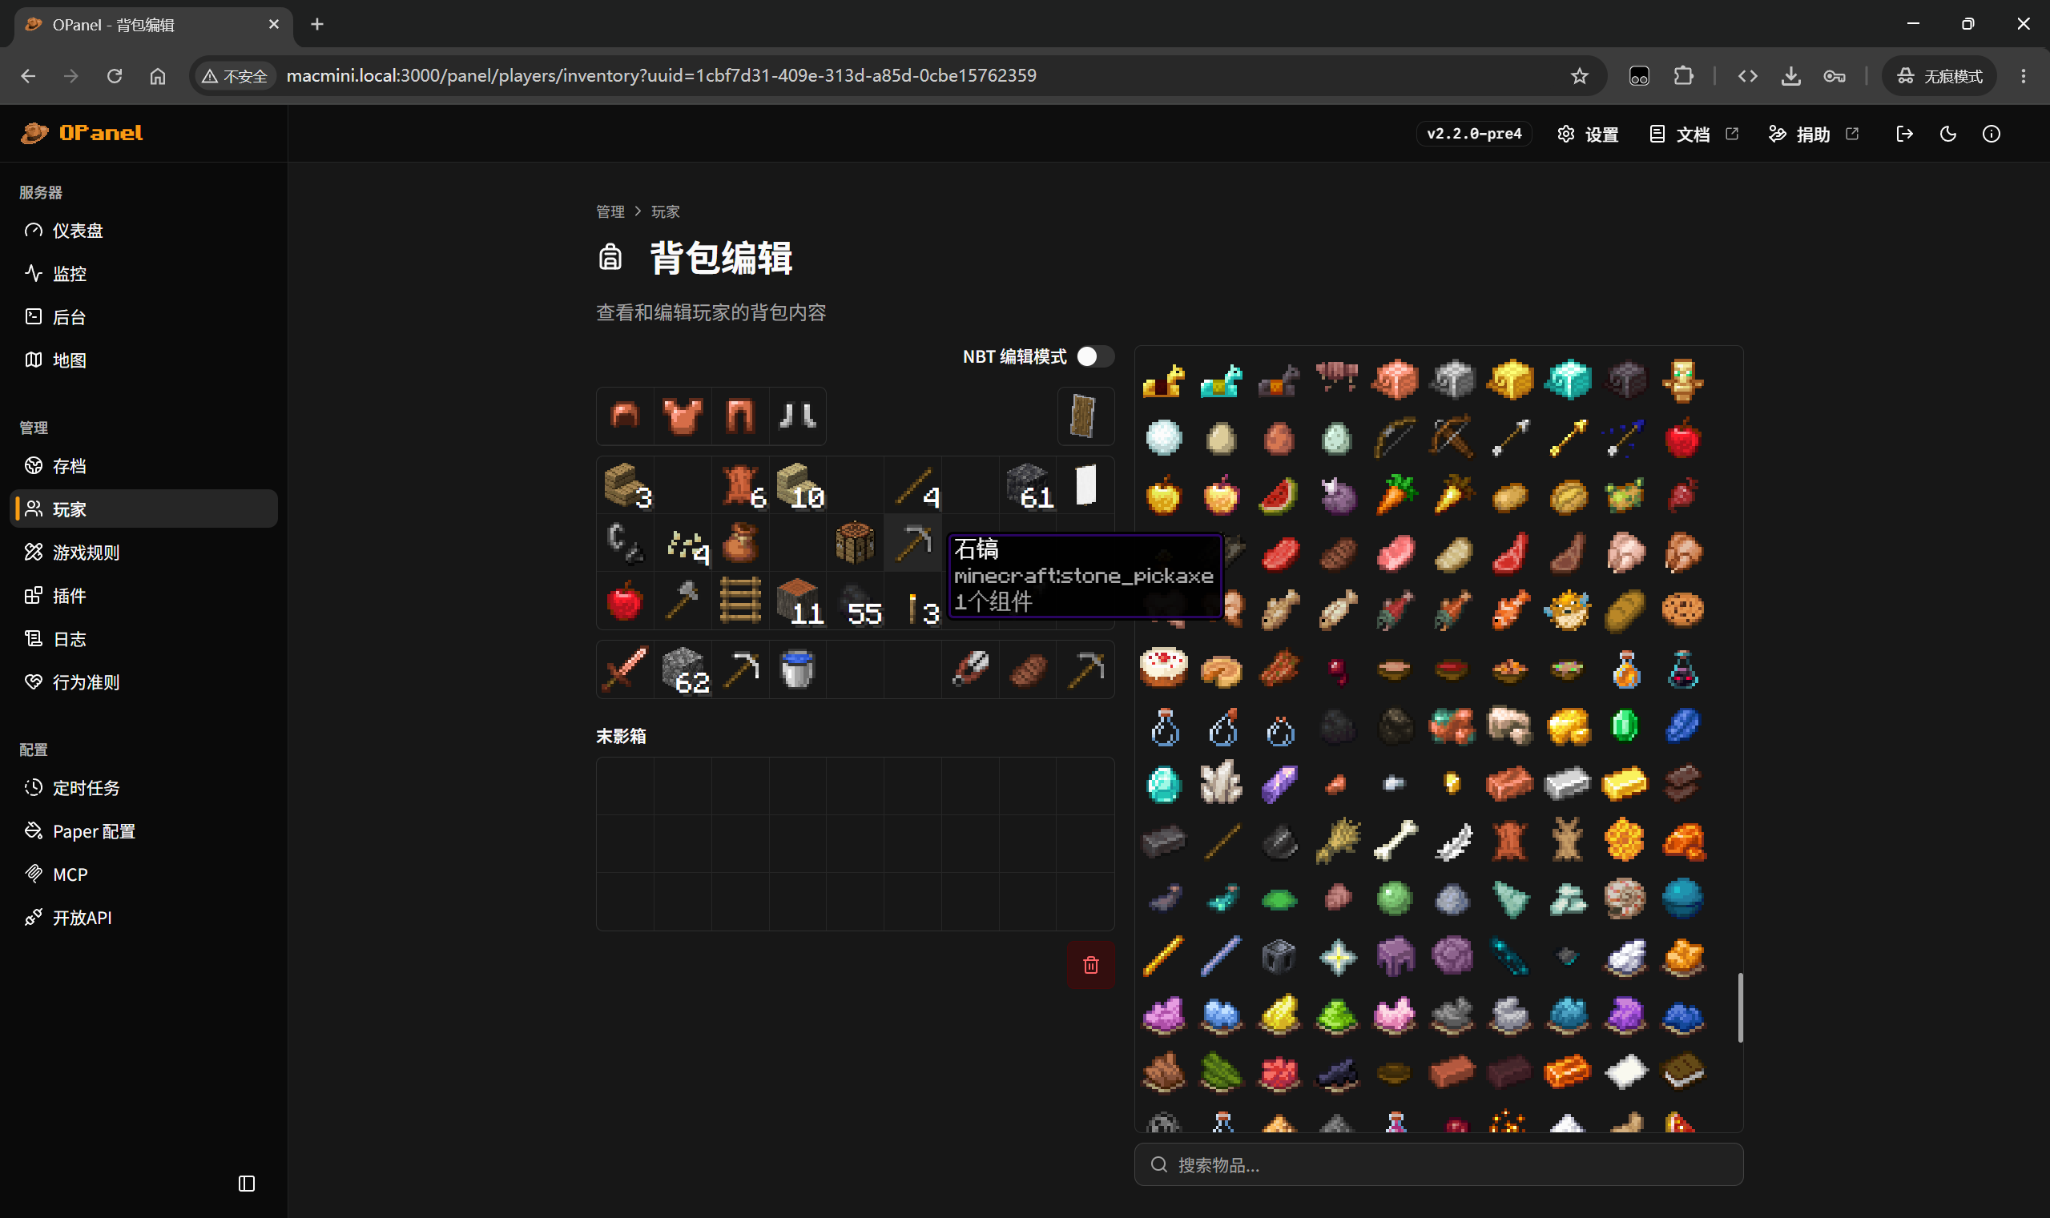Bookmark page with the star icon
This screenshot has height=1218, width=2050.
[x=1579, y=75]
